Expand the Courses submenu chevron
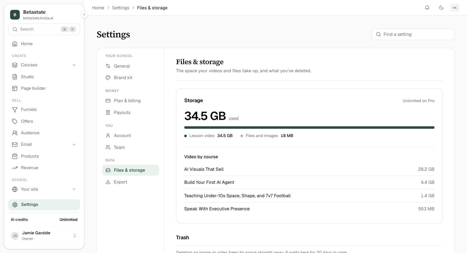This screenshot has height=253, width=467. [x=74, y=65]
